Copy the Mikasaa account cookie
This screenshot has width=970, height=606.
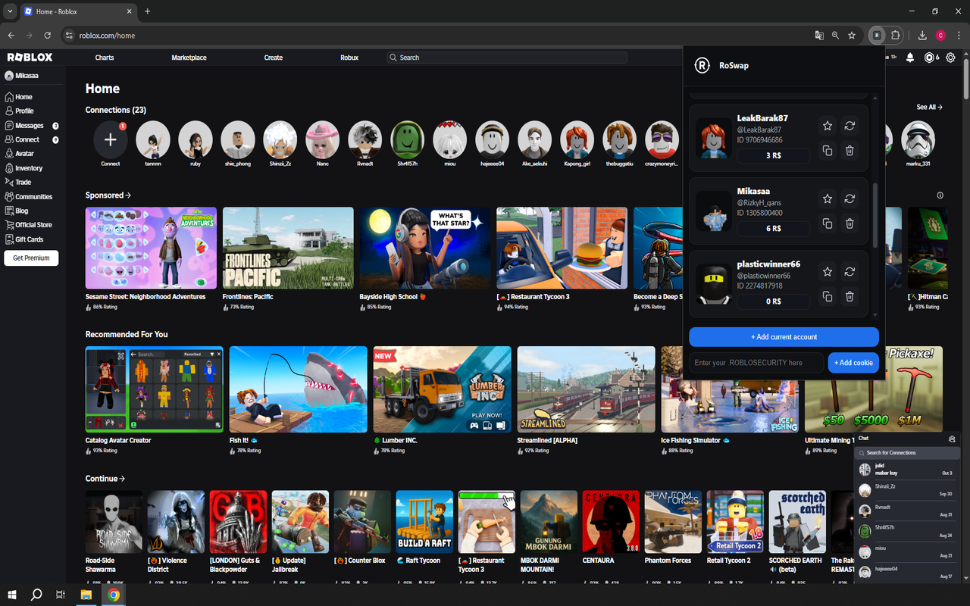click(x=828, y=223)
